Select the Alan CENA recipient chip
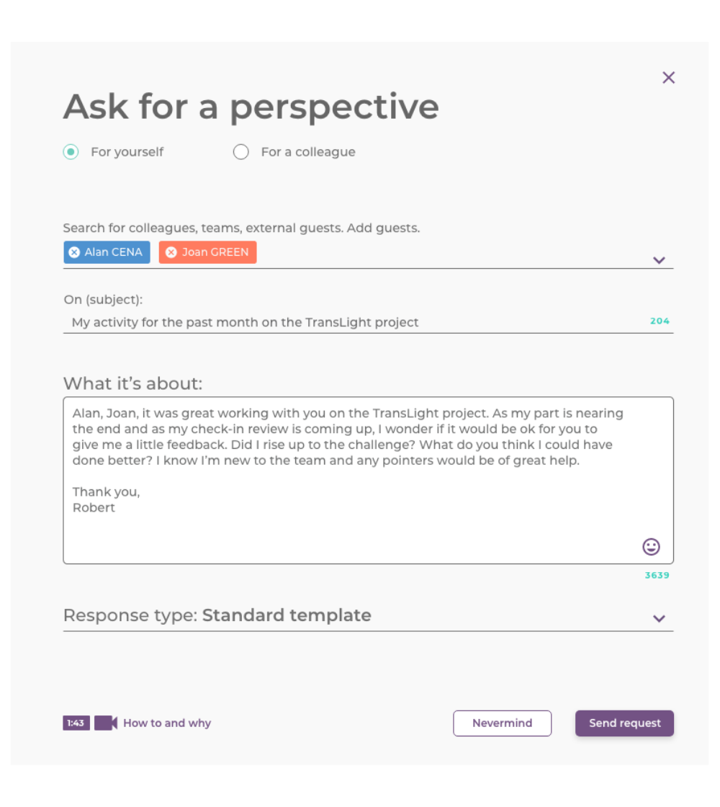The image size is (720, 807). tap(112, 252)
